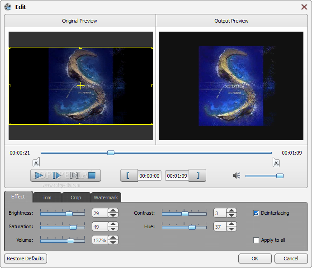Click the Contrast value field showing 3
This screenshot has width=312, height=268.
[220, 213]
